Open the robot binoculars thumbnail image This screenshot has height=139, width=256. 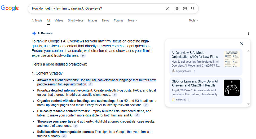coord(232,88)
